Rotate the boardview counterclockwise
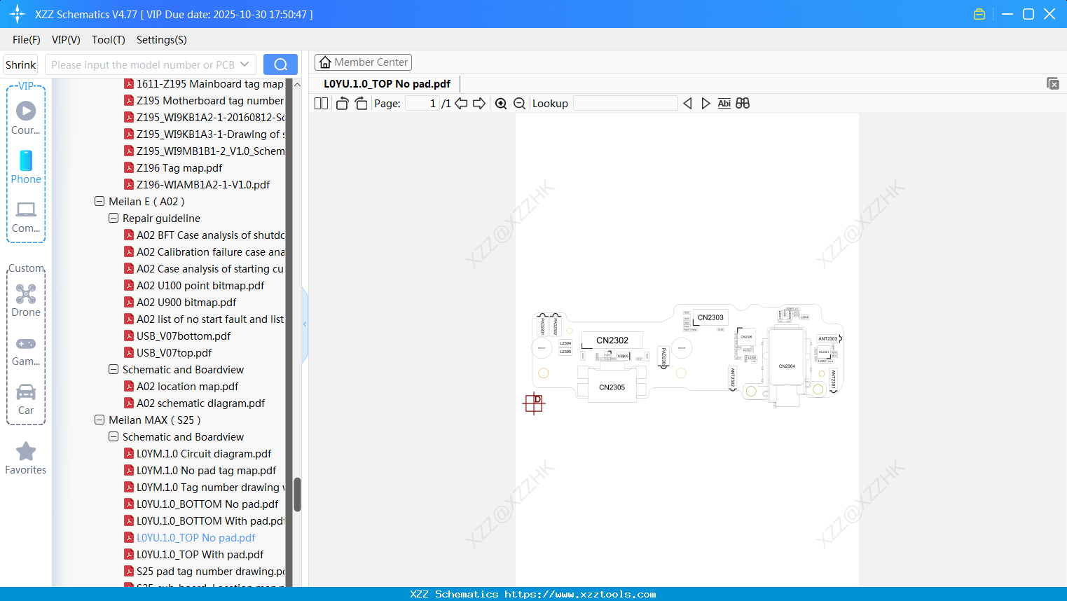 coord(341,103)
